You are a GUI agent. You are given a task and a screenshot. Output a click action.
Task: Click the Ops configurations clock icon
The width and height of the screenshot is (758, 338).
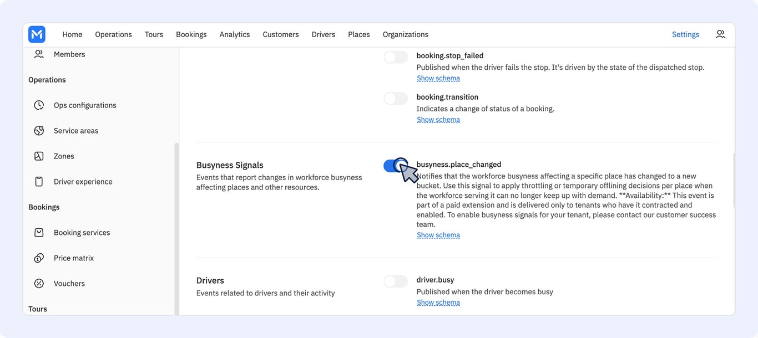click(x=39, y=105)
